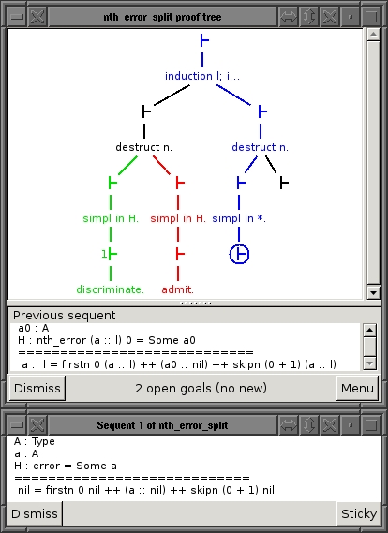
Task: Select the unproven black turnstile under destruct n.
Action: click(284, 183)
